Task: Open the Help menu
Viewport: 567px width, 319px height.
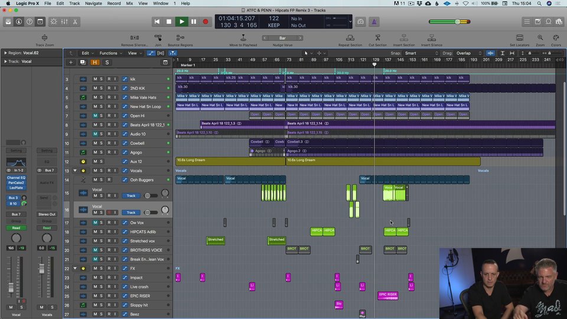Action: [x=185, y=4]
